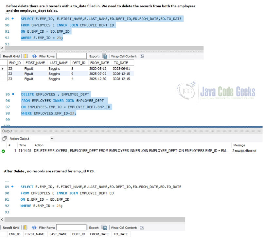Click the green success status icon in Output
This screenshot has height=252, width=265.
[3, 151]
